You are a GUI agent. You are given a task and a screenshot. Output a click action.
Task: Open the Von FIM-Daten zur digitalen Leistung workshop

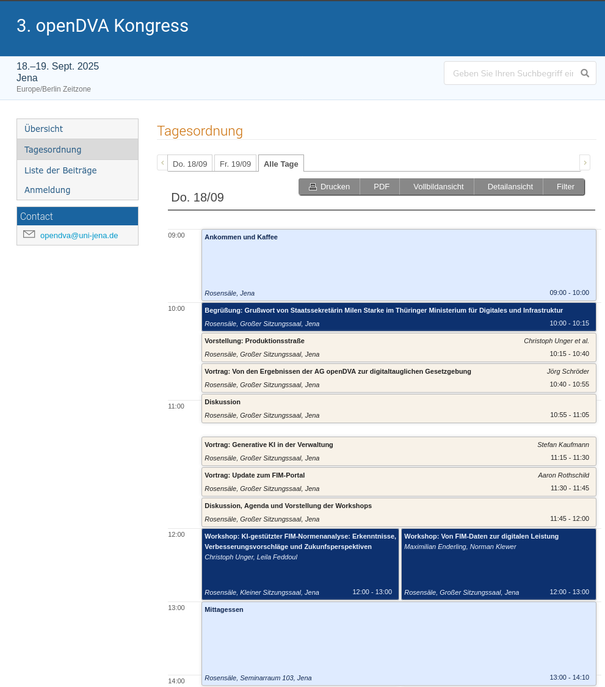coord(481,536)
